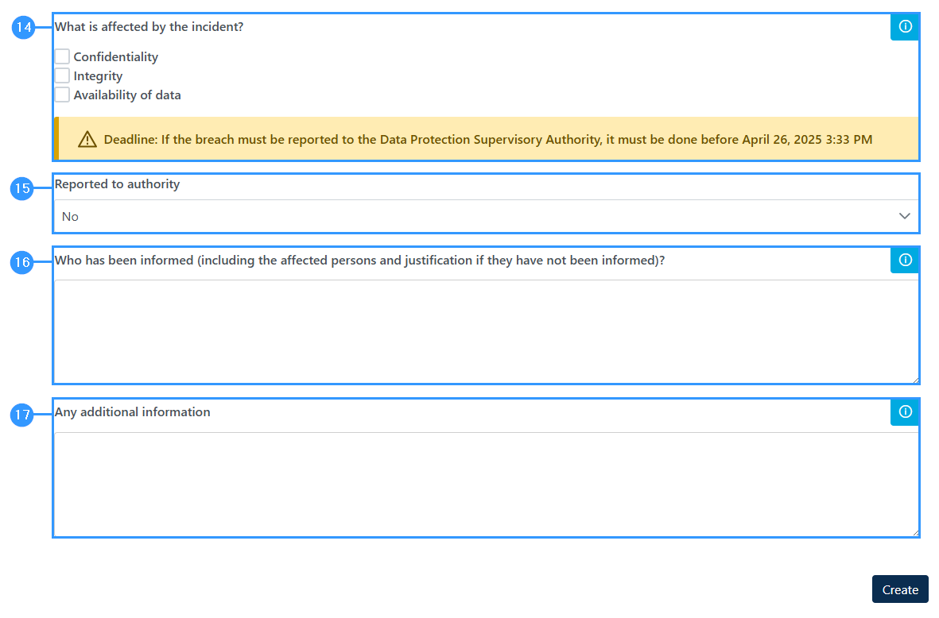Image resolution: width=939 pixels, height=618 pixels.
Task: Open info icon for incident affected question
Action: (x=905, y=27)
